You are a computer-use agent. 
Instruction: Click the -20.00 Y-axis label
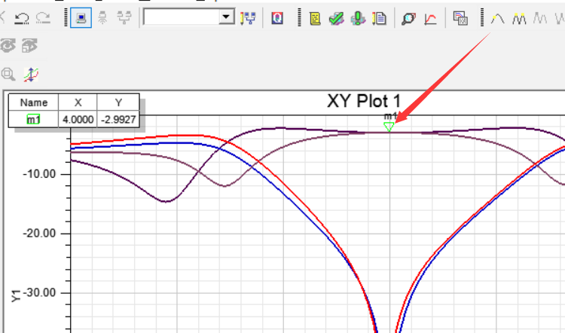click(39, 234)
